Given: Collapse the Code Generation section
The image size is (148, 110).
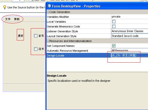Looking at the screenshot, I should coord(48,12).
